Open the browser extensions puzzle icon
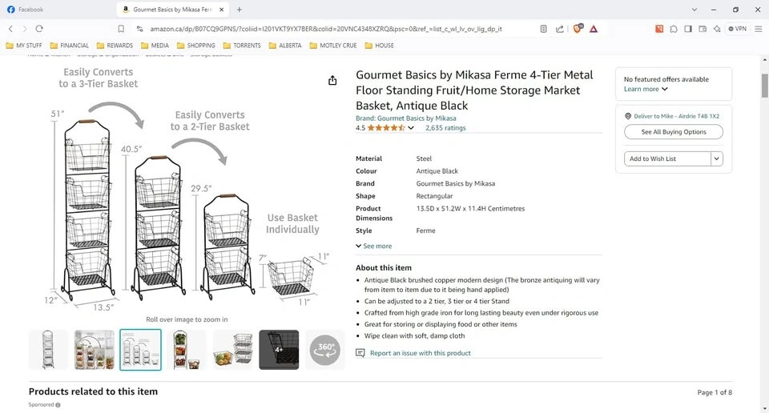Image resolution: width=769 pixels, height=413 pixels. click(x=674, y=29)
